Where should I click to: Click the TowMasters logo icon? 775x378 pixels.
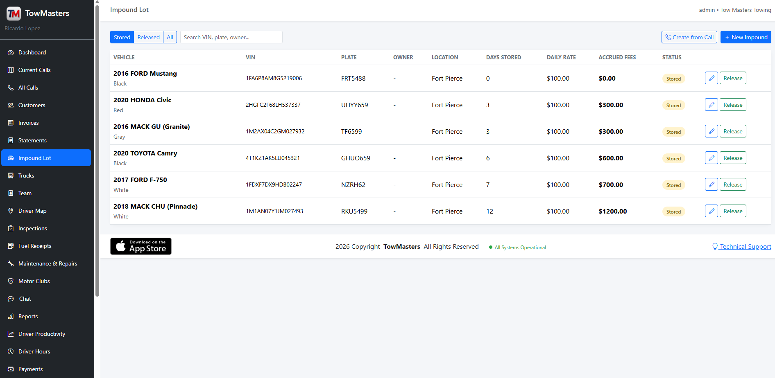14,13
